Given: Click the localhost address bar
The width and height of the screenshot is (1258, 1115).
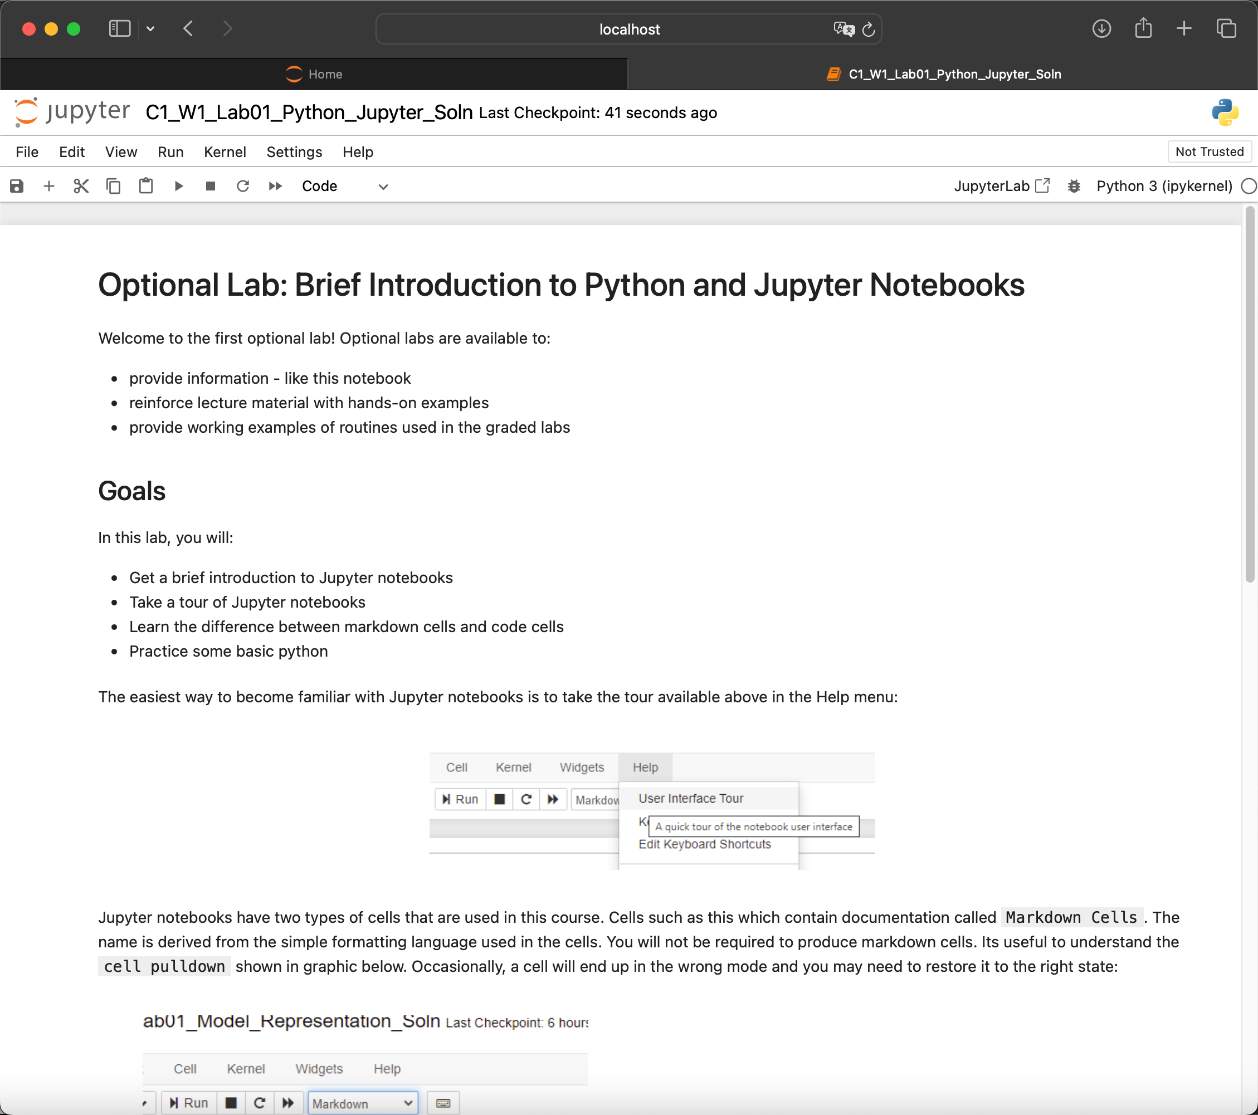Looking at the screenshot, I should click(628, 29).
